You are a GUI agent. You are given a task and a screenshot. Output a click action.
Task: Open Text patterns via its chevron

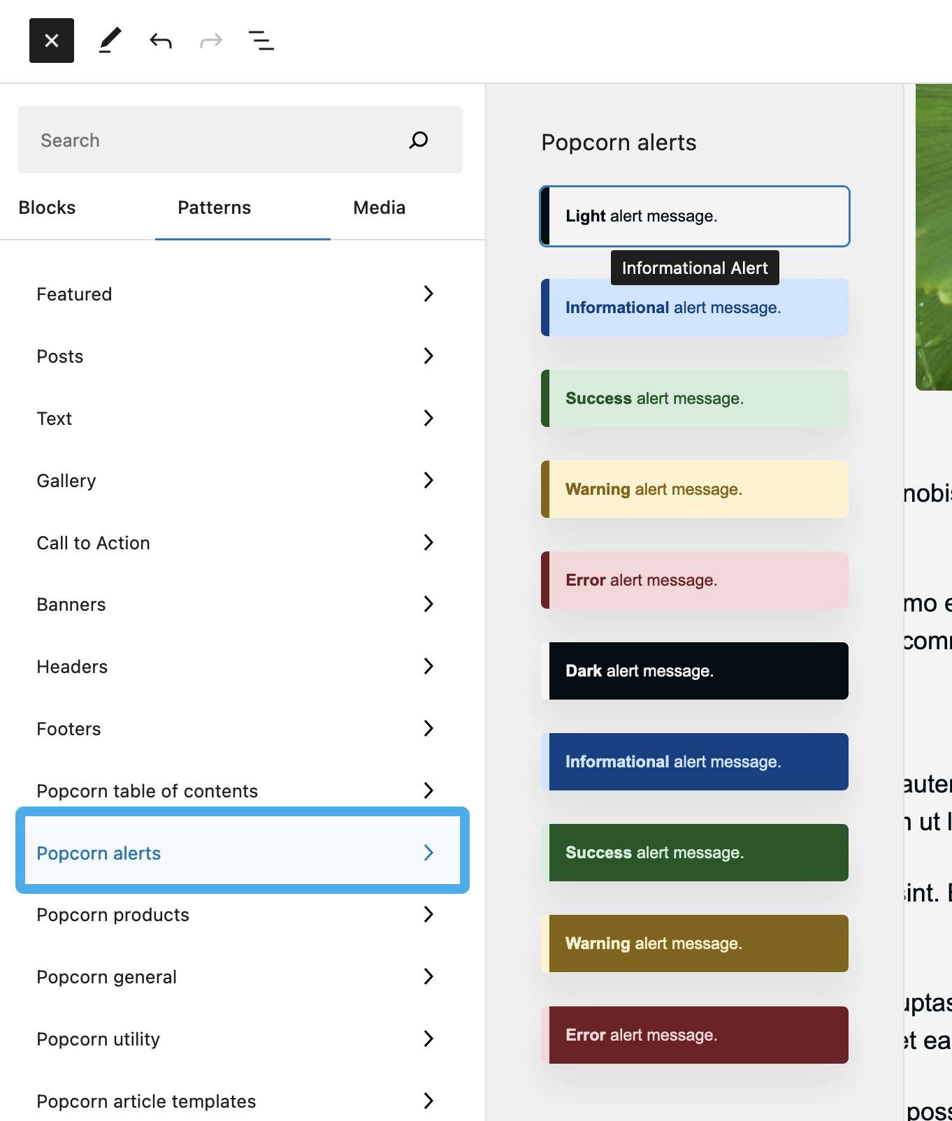point(428,419)
